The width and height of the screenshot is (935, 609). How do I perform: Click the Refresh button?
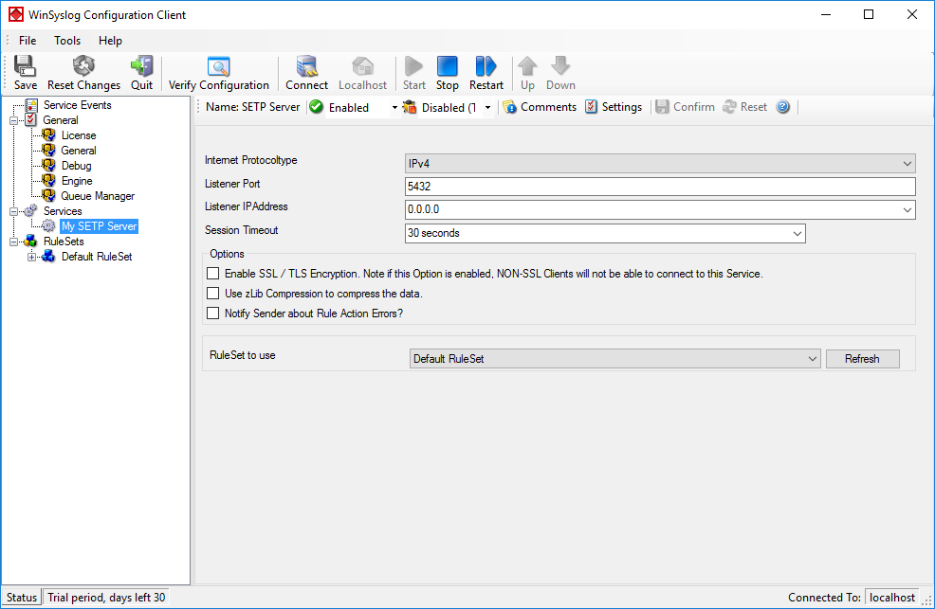click(x=862, y=359)
